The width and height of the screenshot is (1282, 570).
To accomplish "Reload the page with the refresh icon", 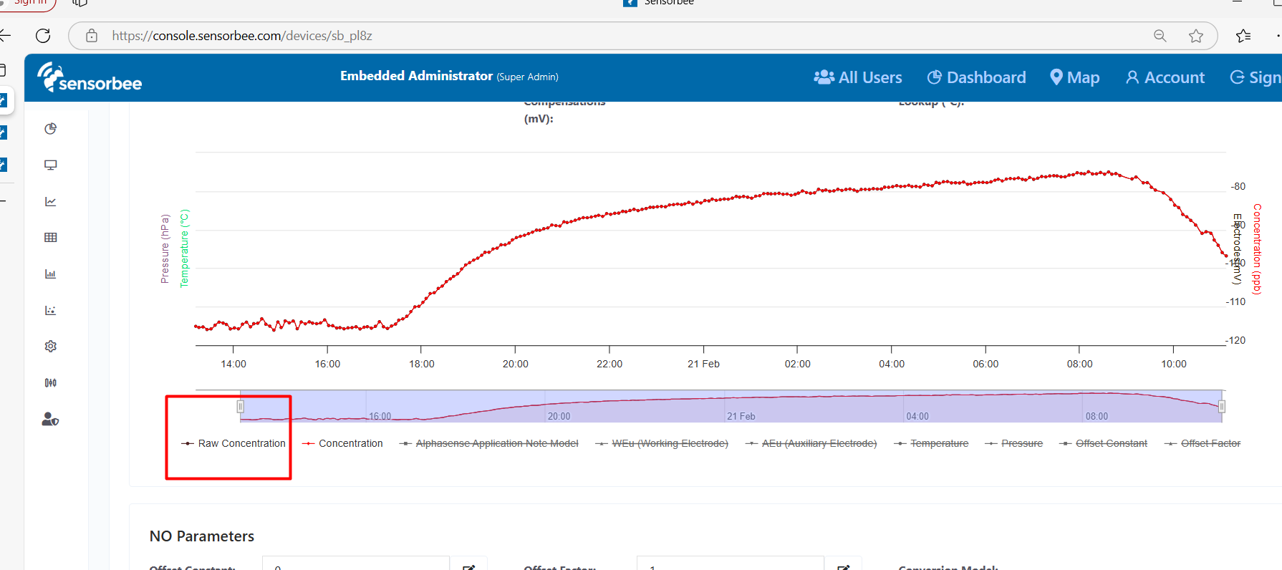I will 43,36.
